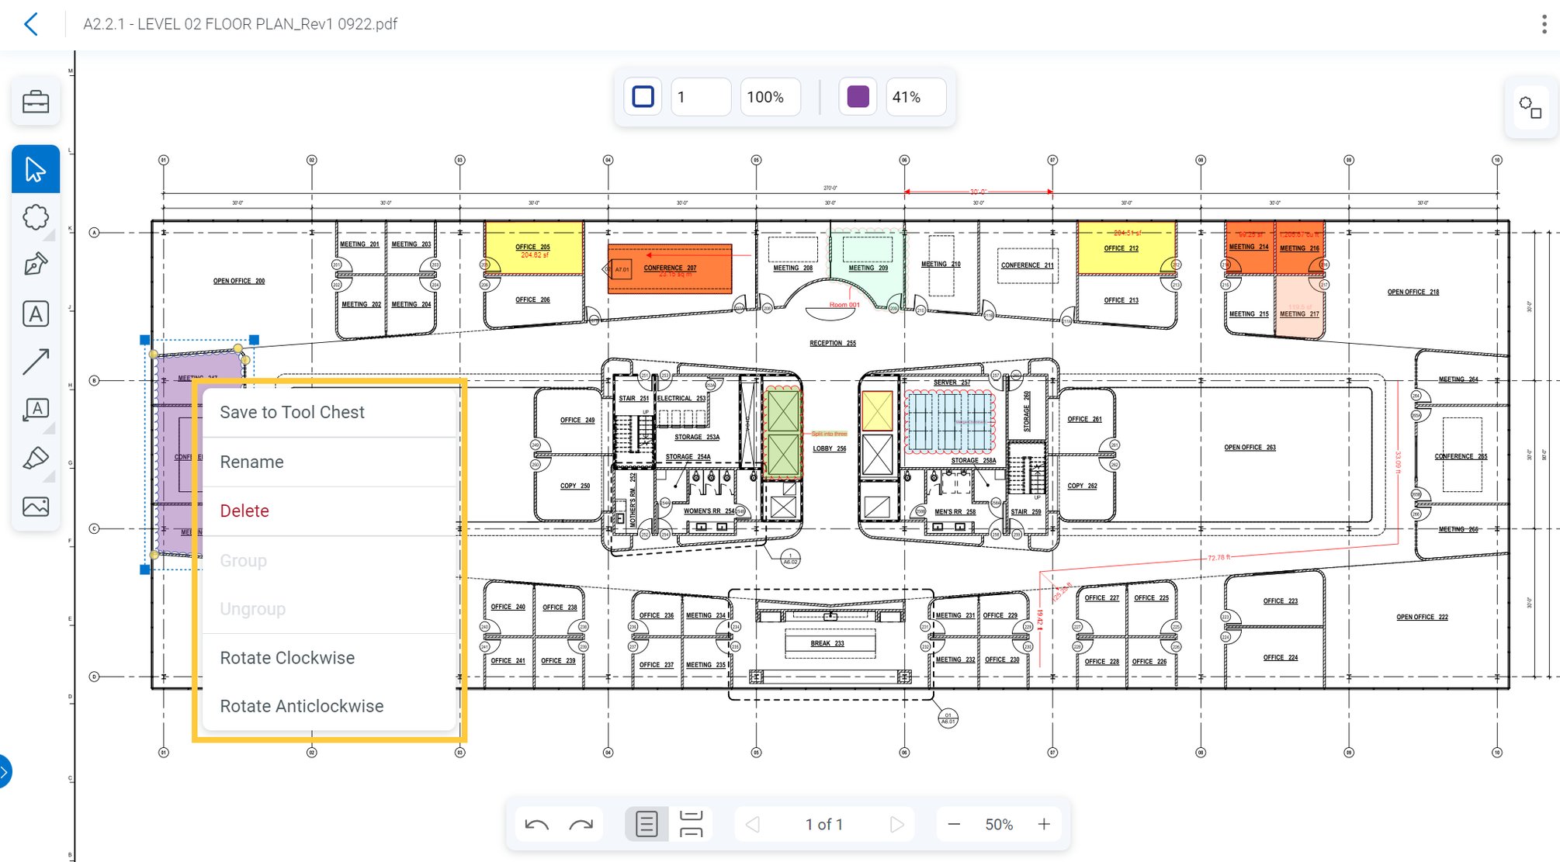
Task: Select the arrow drawing tool
Action: [35, 362]
